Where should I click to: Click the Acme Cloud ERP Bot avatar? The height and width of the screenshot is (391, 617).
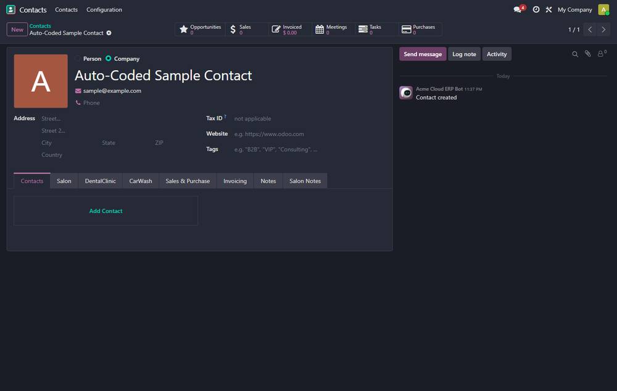coord(406,92)
